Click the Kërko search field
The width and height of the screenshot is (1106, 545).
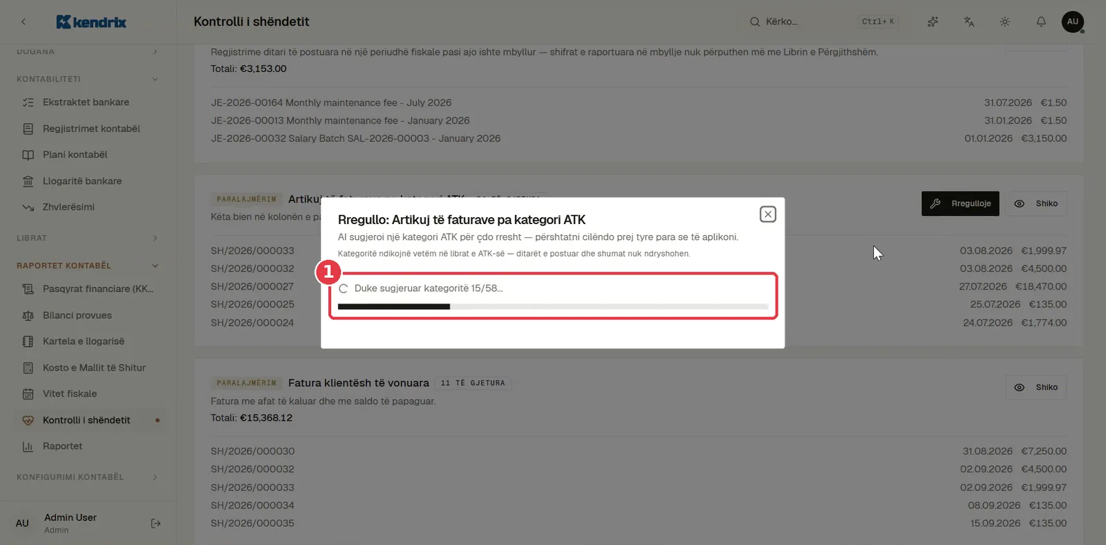coord(823,21)
